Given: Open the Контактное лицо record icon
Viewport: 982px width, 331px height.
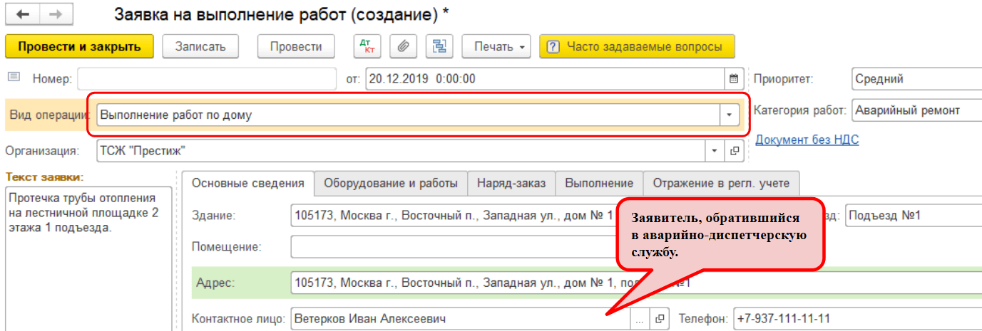Looking at the screenshot, I should pos(660,319).
